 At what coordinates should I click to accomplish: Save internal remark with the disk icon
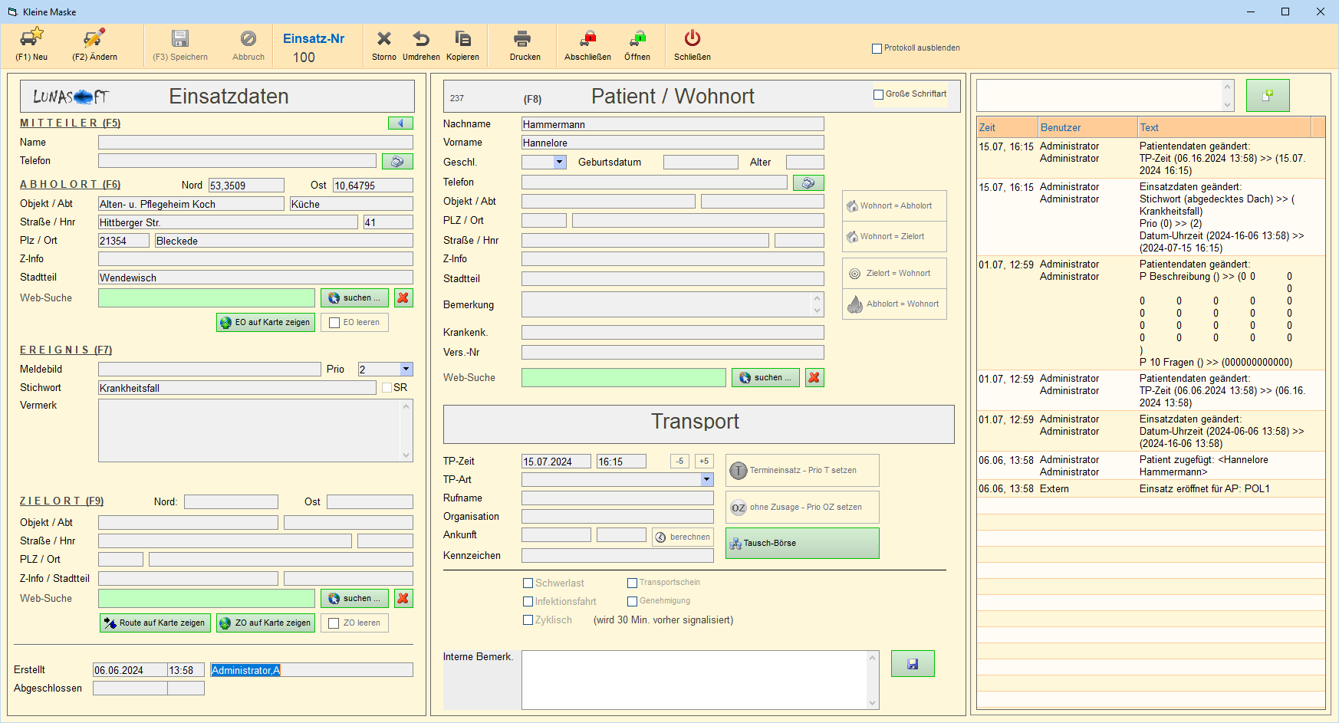pos(913,664)
